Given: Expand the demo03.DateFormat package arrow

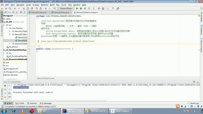Looking at the screenshot, I should pyautogui.click(x=10, y=44).
